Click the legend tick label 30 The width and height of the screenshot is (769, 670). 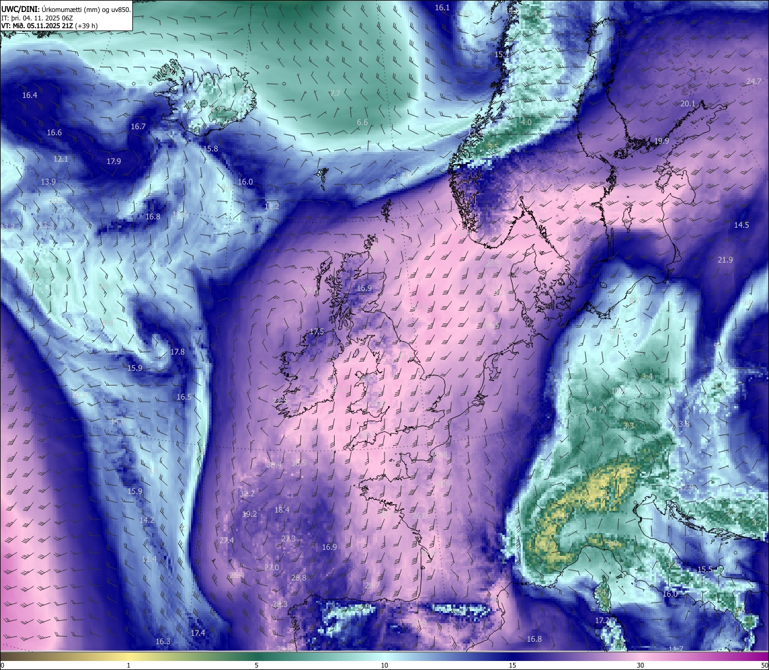click(641, 665)
